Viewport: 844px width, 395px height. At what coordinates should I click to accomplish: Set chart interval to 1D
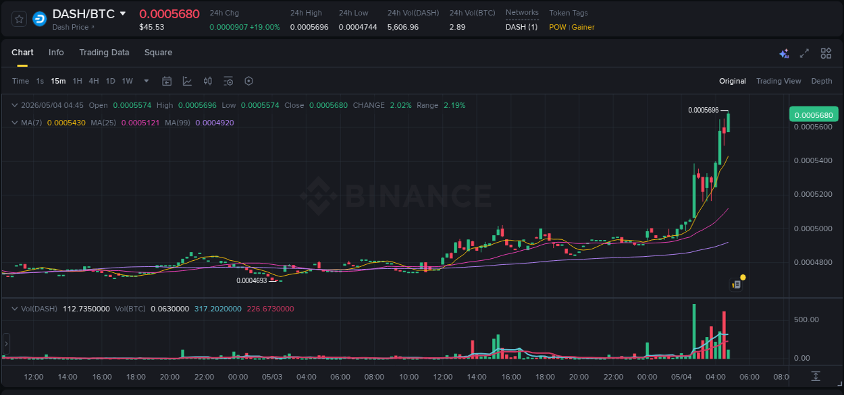pos(111,81)
